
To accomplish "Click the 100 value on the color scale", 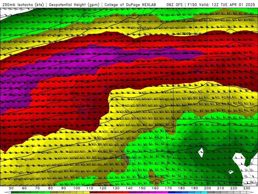I will [x=77, y=188].
